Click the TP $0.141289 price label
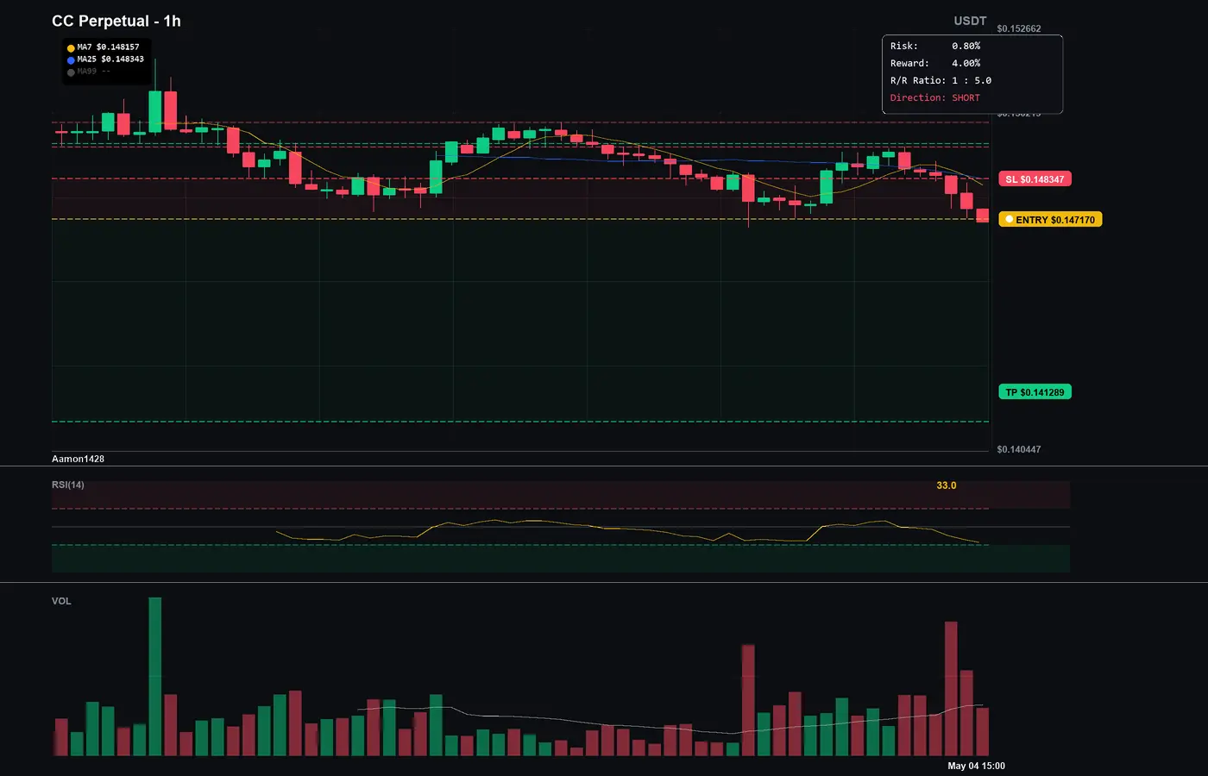The image size is (1208, 776). point(1035,392)
